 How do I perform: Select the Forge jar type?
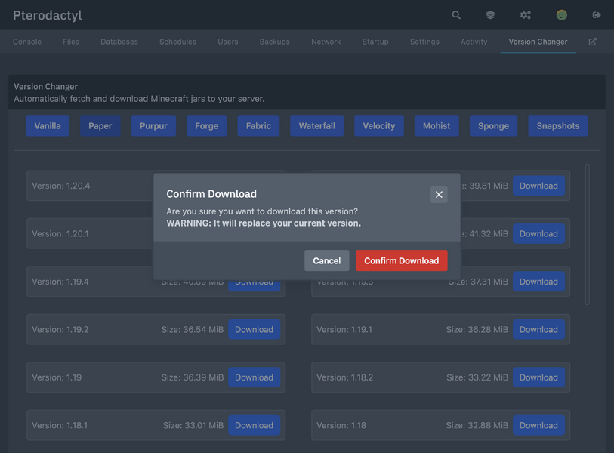(x=207, y=125)
